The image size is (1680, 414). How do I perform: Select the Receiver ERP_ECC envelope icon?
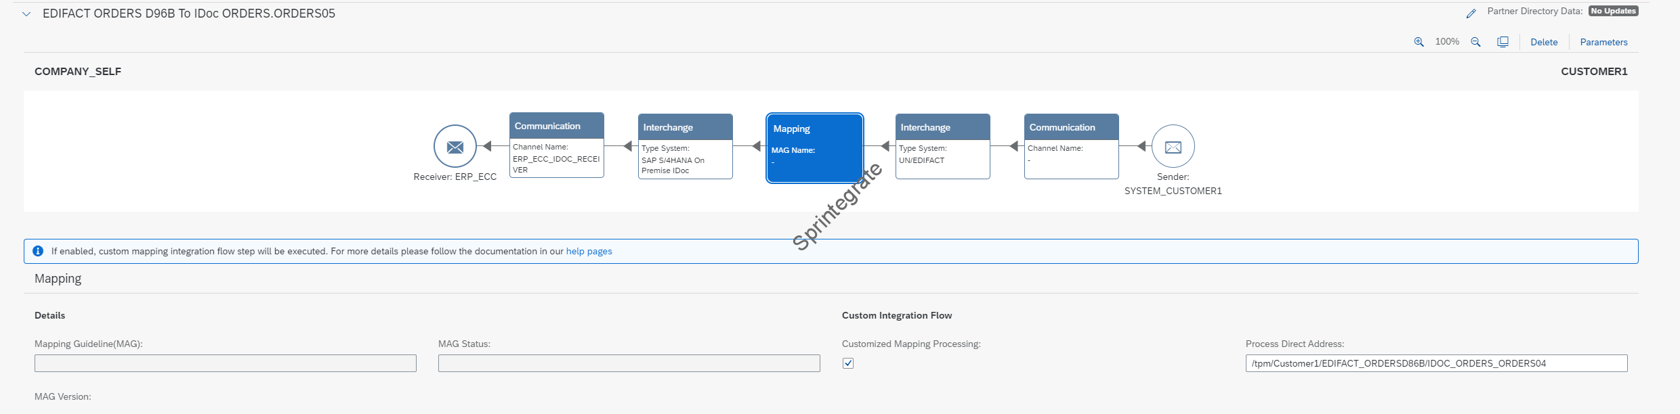tap(455, 146)
